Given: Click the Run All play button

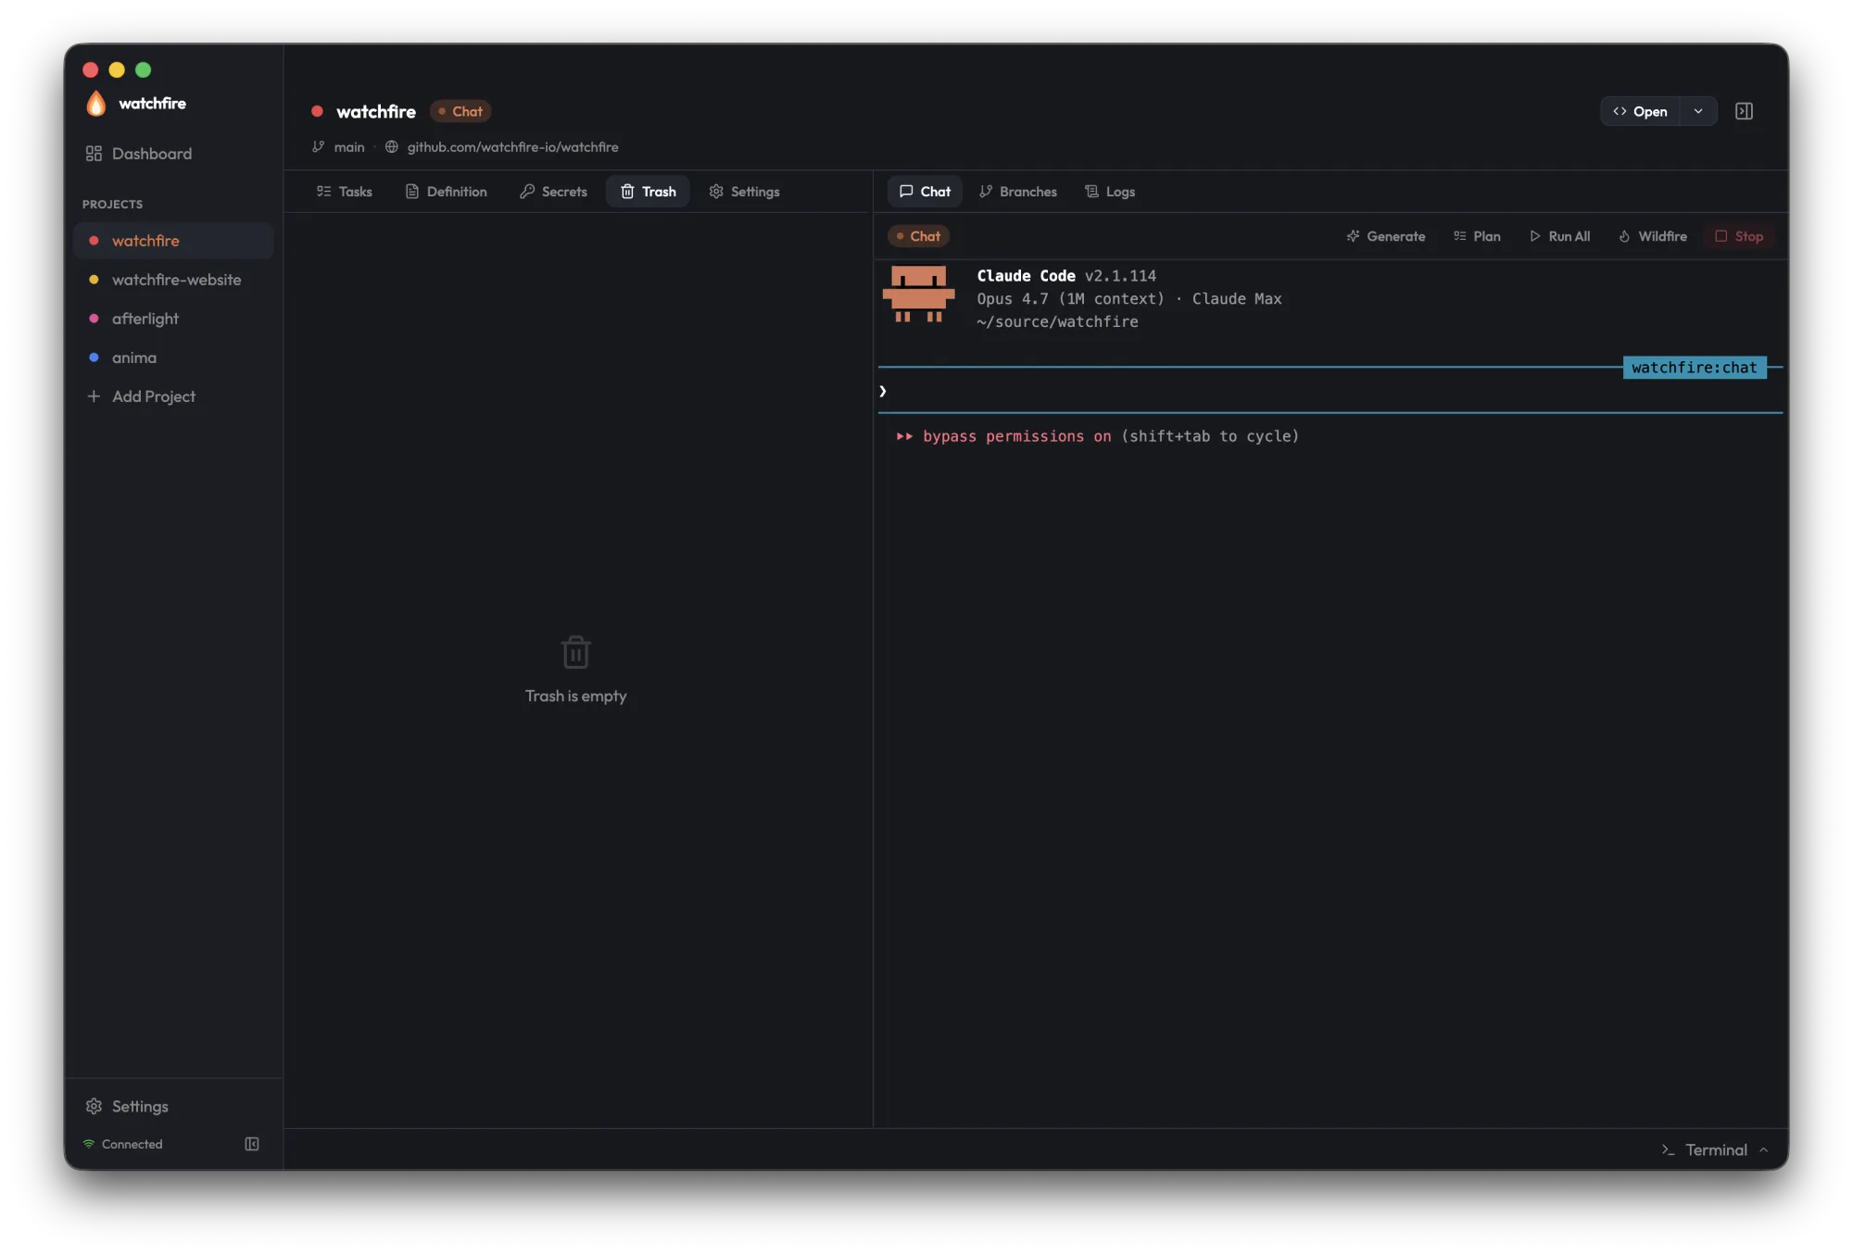Looking at the screenshot, I should [1560, 236].
